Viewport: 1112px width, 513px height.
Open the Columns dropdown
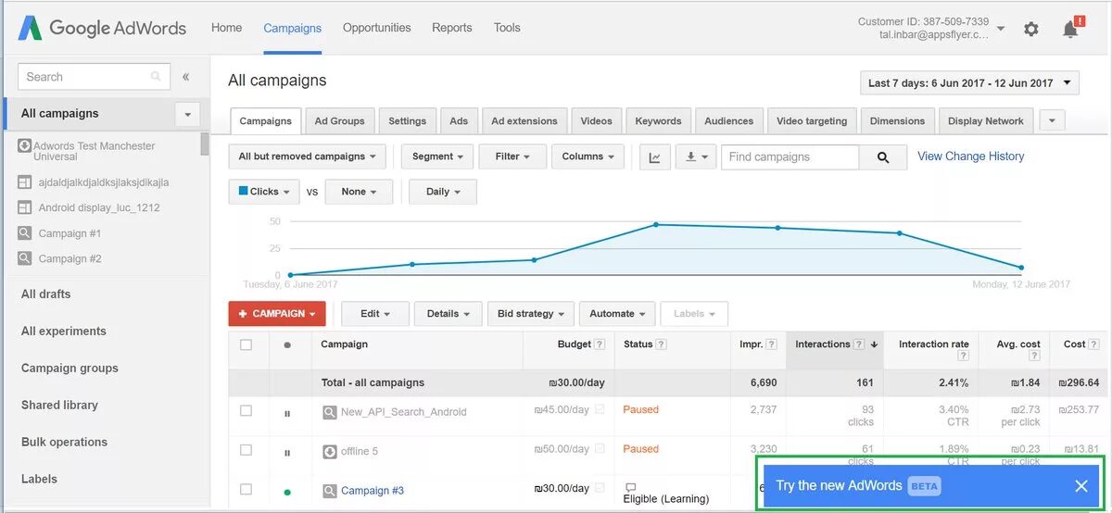[588, 157]
